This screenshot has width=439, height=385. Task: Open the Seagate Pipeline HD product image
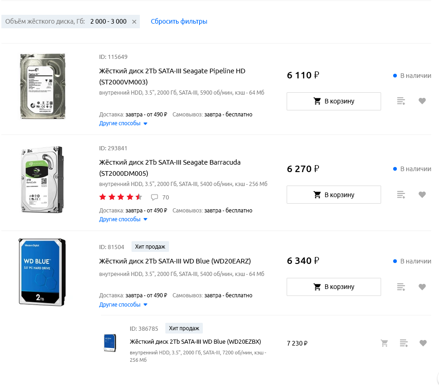43,86
